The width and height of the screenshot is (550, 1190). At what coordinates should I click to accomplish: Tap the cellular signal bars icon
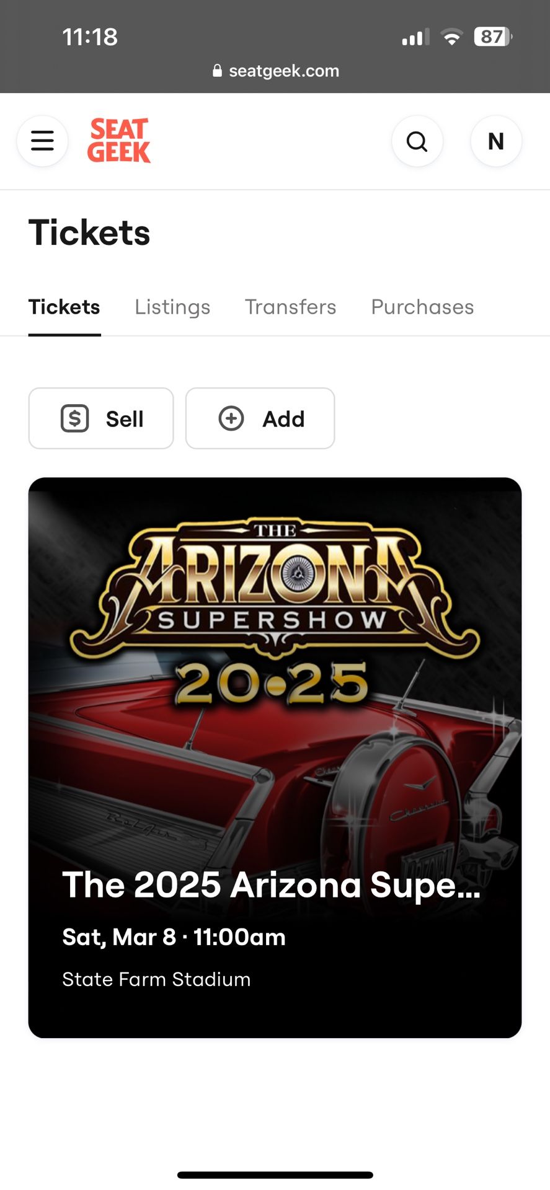(x=415, y=37)
